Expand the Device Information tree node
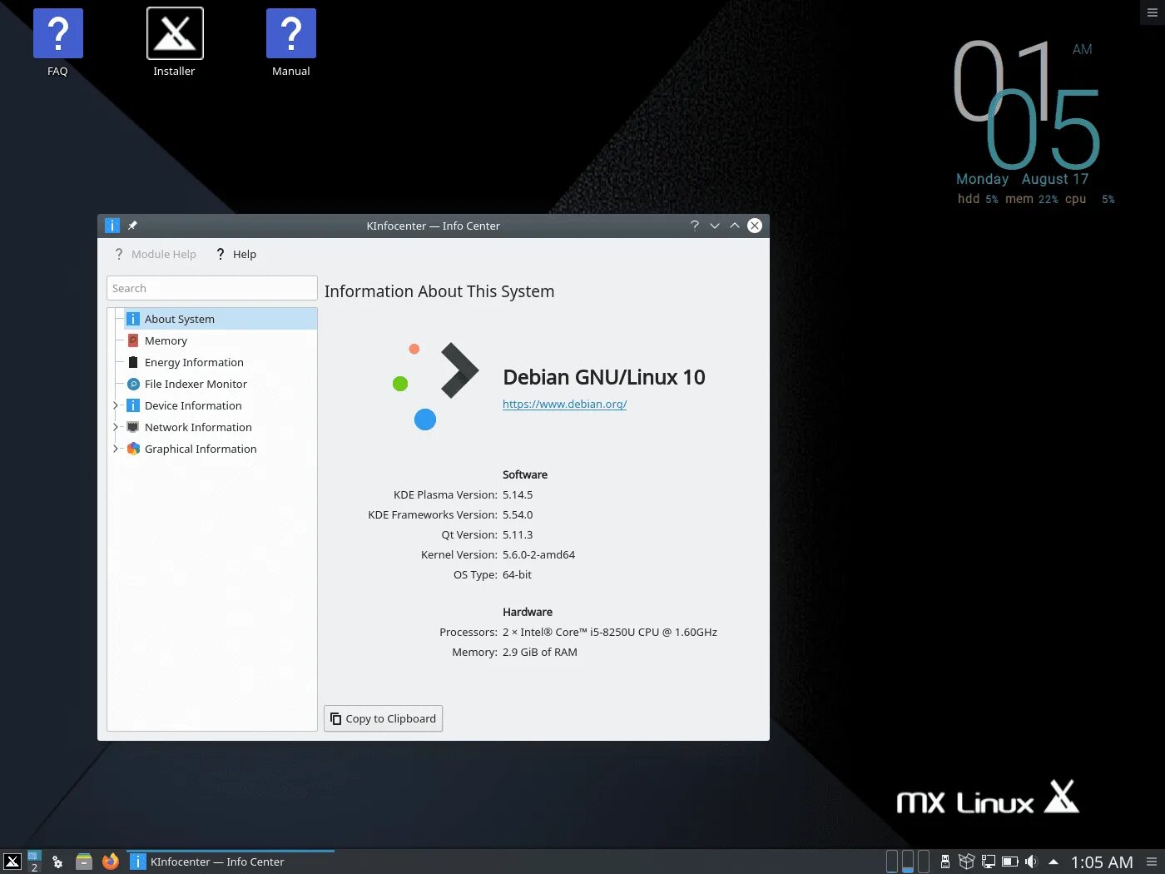Image resolution: width=1165 pixels, height=874 pixels. 116,405
